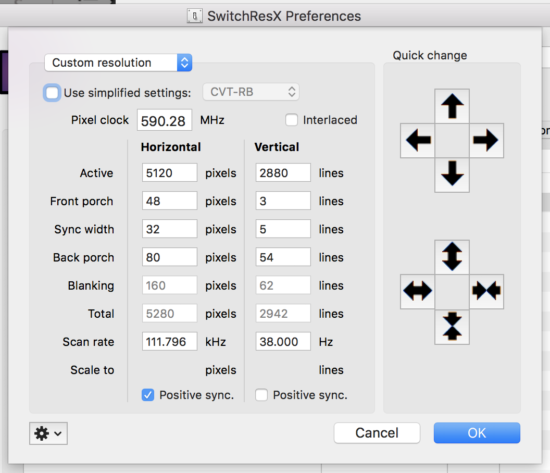
Task: Enable the Use simplified settings checkbox
Action: pyautogui.click(x=53, y=93)
